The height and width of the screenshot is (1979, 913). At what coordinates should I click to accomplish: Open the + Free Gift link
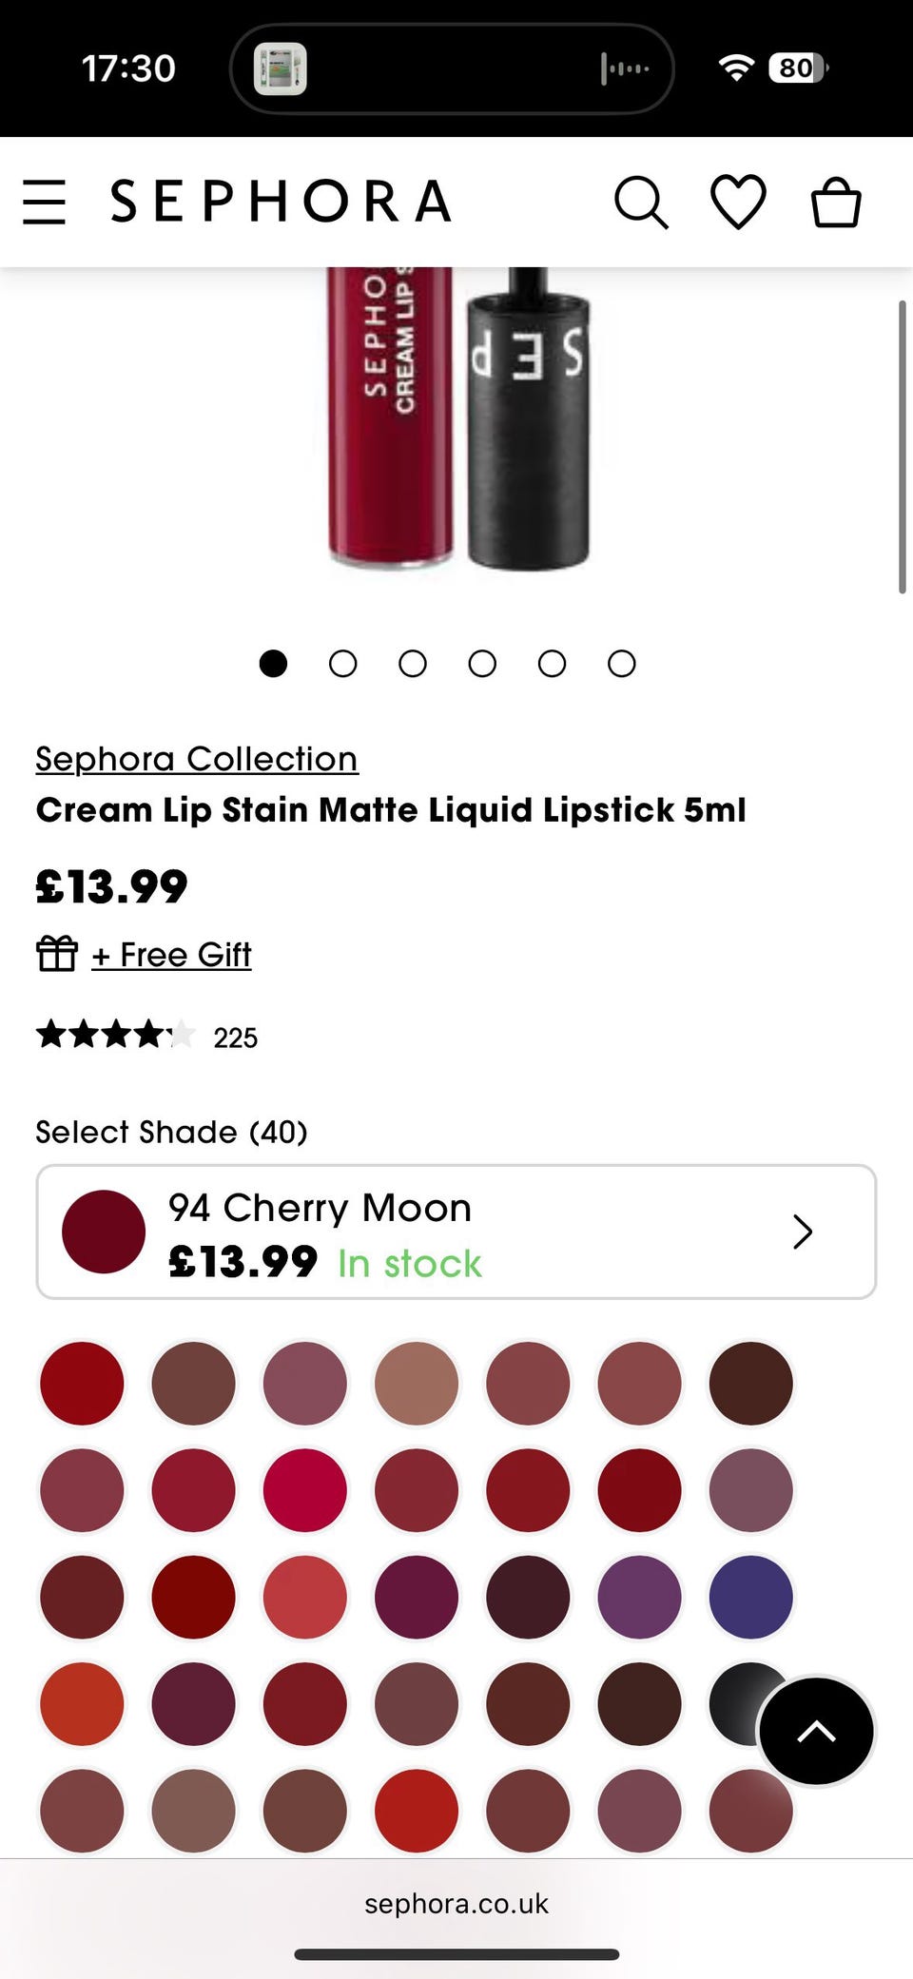pos(172,954)
